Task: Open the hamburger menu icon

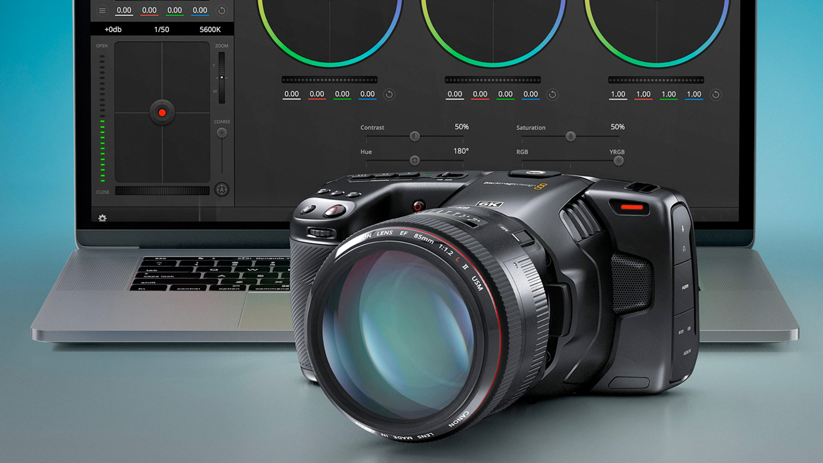Action: [102, 10]
